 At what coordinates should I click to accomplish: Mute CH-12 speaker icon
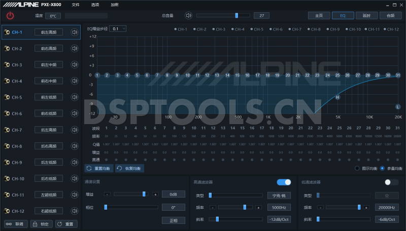pos(75,211)
